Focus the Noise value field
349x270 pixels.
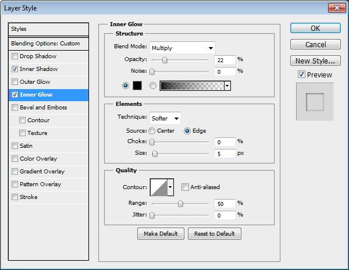click(225, 72)
